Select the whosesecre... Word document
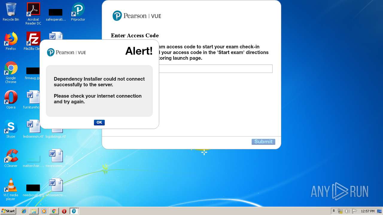This screenshot has width=383, height=215. [x=56, y=188]
